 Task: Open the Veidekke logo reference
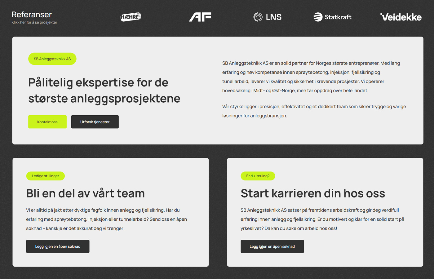tap(401, 17)
